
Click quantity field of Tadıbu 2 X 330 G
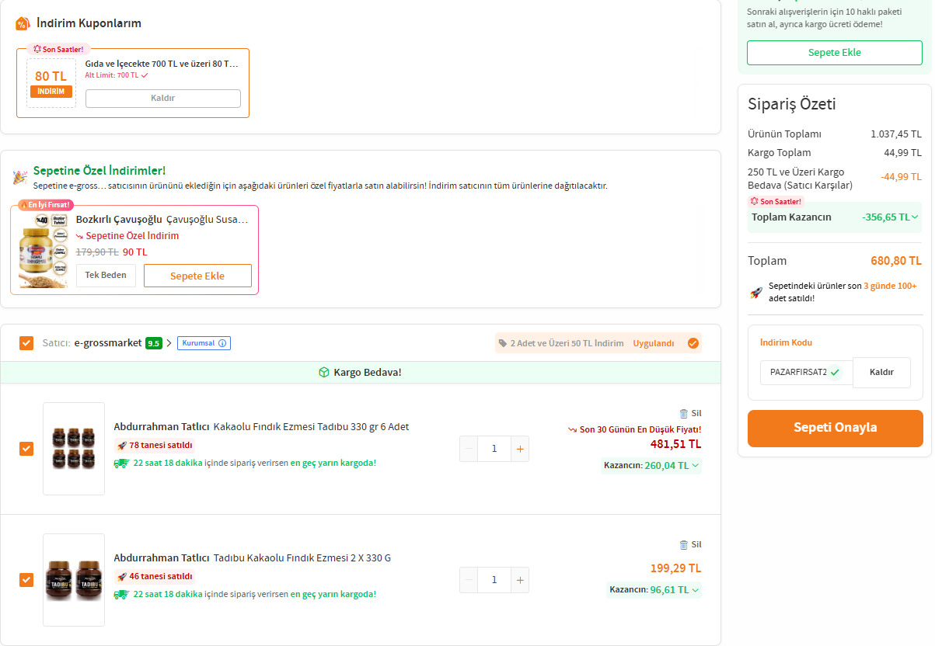[494, 580]
